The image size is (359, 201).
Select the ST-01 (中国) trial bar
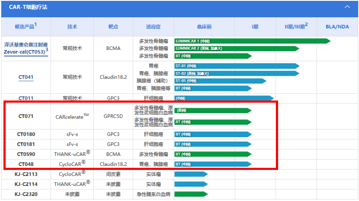(x=236, y=66)
